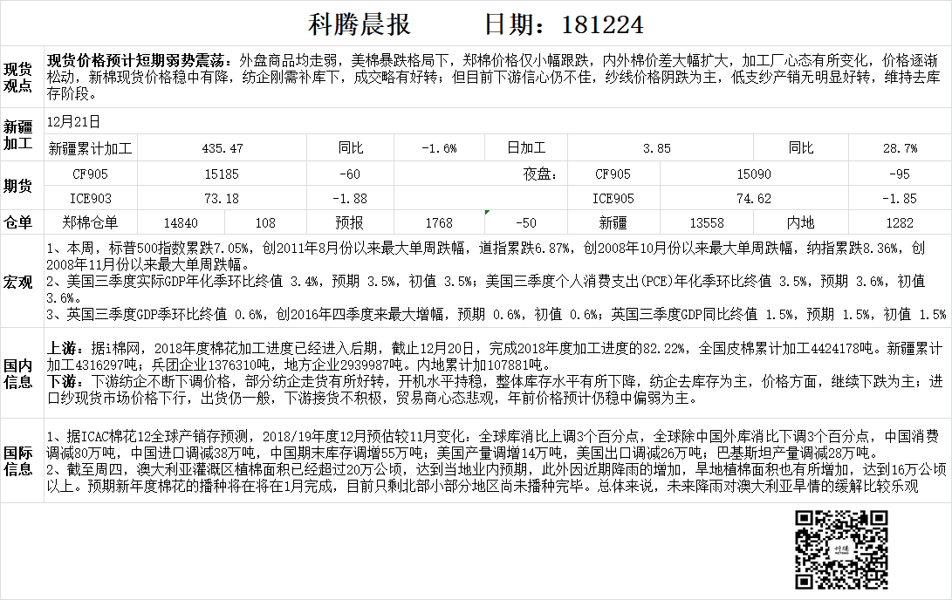Select the ICE905 contract cell
Screen dimensions: 952x600
click(x=613, y=199)
